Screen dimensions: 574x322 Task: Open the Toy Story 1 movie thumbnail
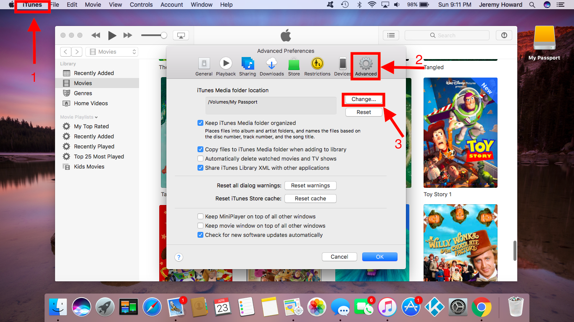pos(460,132)
